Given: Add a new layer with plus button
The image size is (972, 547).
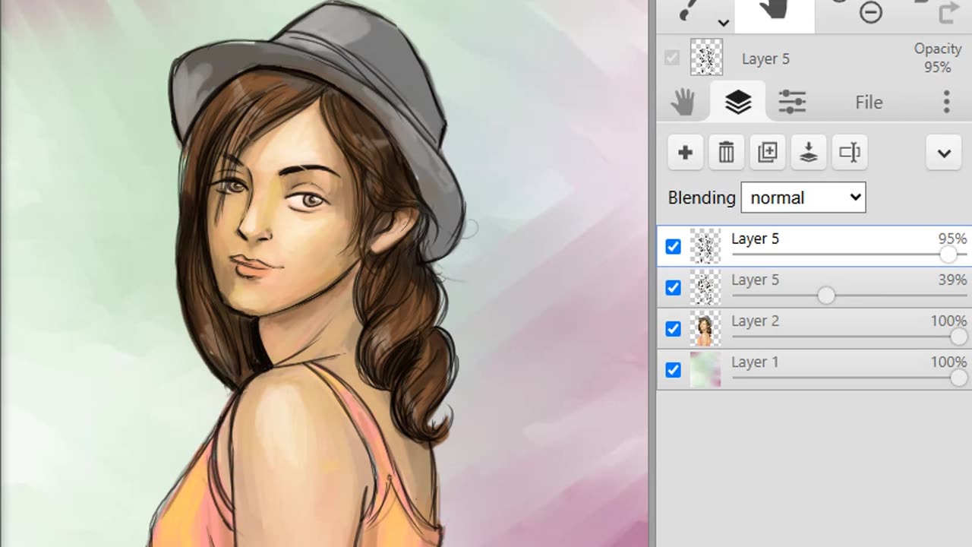Looking at the screenshot, I should point(685,153).
